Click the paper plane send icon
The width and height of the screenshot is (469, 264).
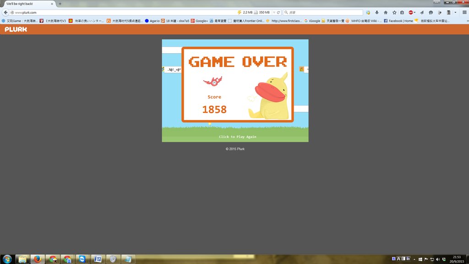click(422, 12)
